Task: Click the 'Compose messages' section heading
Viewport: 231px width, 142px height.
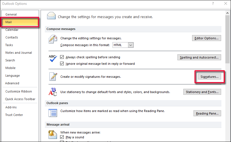Action: (x=61, y=29)
